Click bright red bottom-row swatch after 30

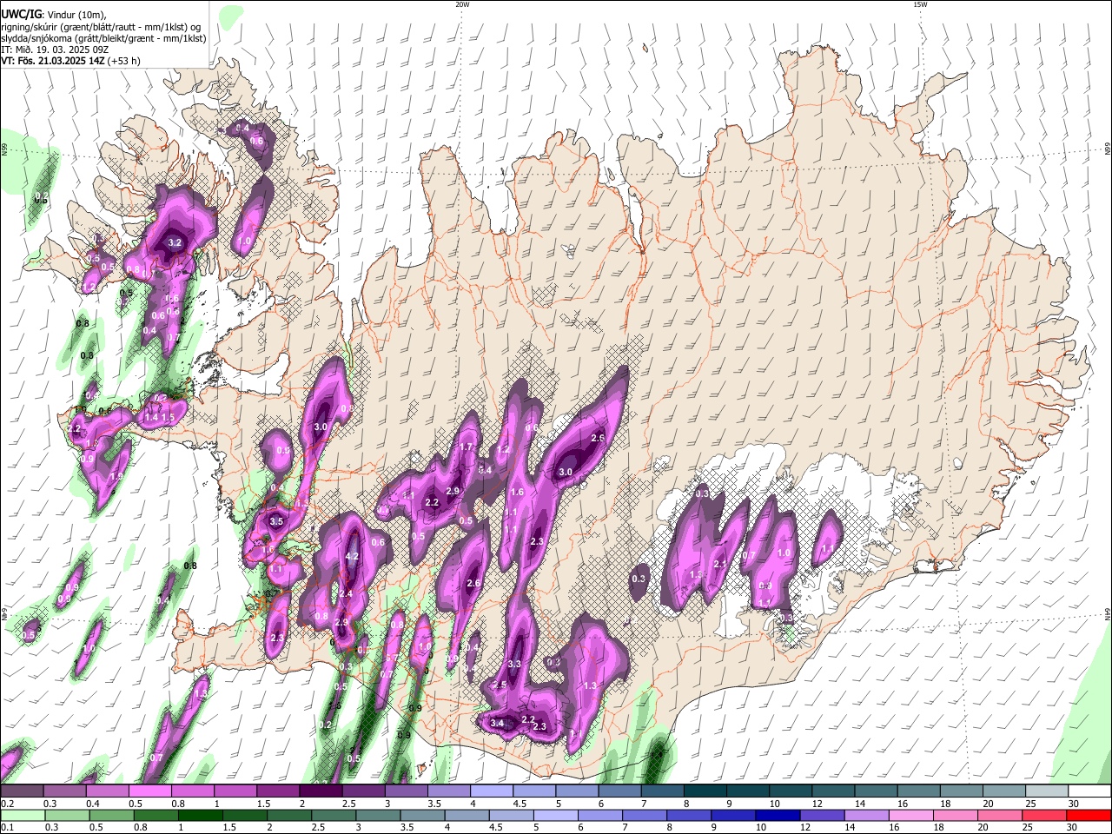pyautogui.click(x=1089, y=815)
